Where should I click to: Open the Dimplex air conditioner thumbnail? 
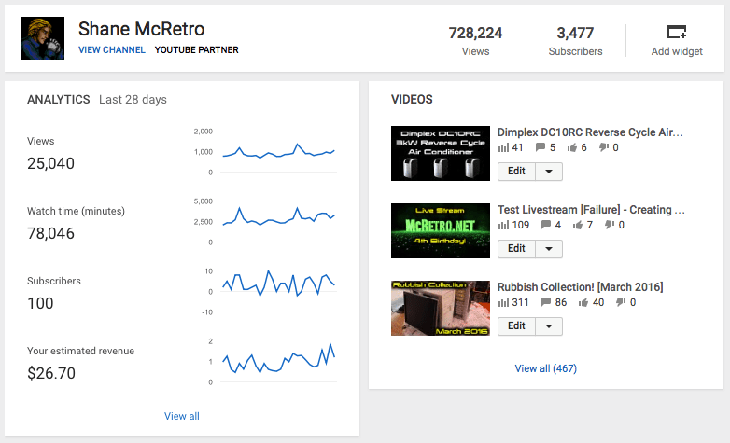point(441,153)
